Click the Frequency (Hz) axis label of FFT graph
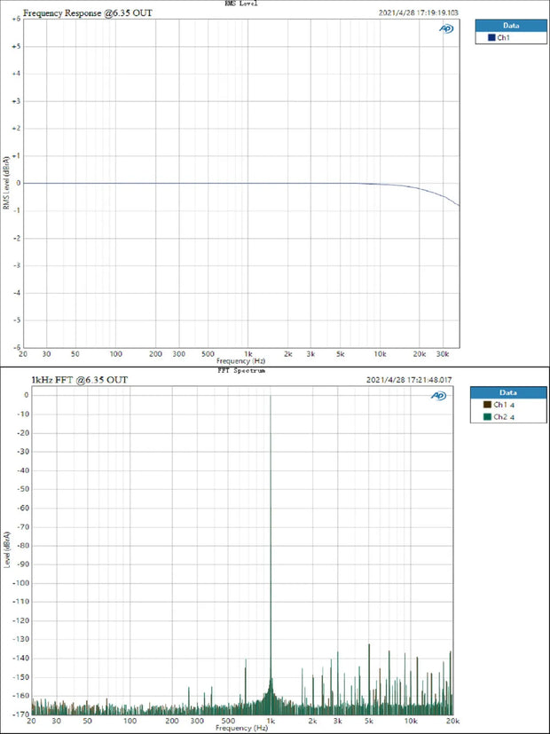550x734 pixels. tap(240, 728)
